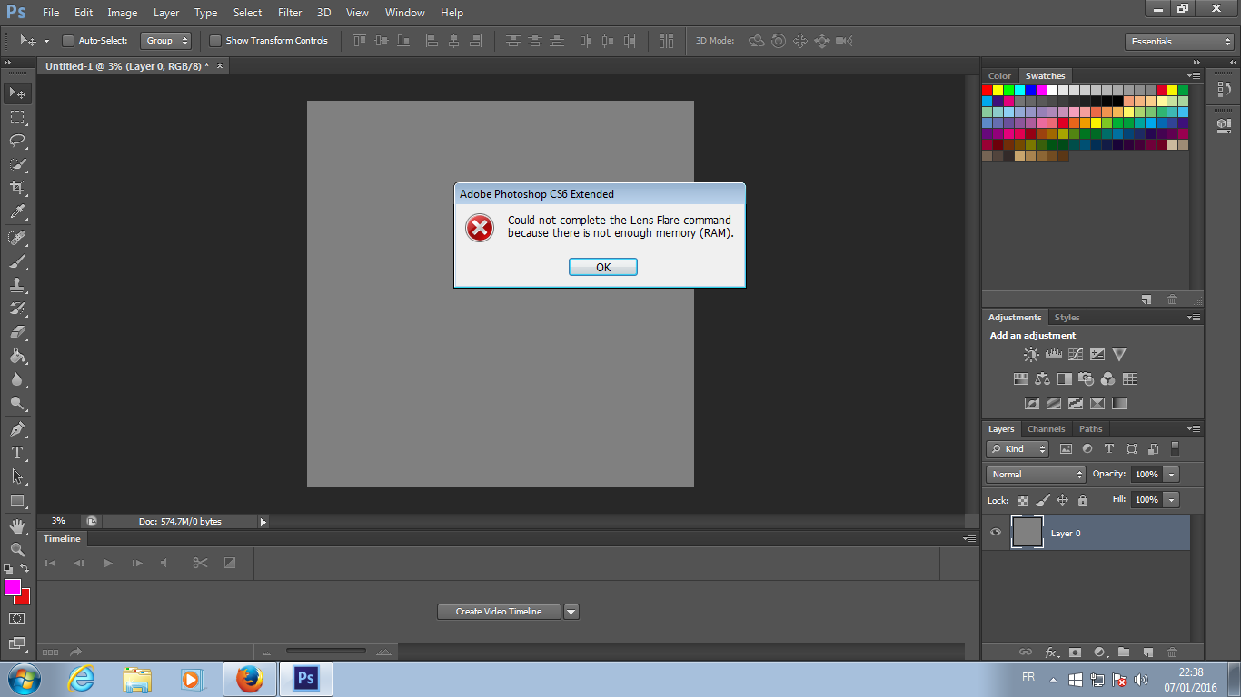The image size is (1241, 697).
Task: Switch to the Styles tab
Action: pos(1067,318)
